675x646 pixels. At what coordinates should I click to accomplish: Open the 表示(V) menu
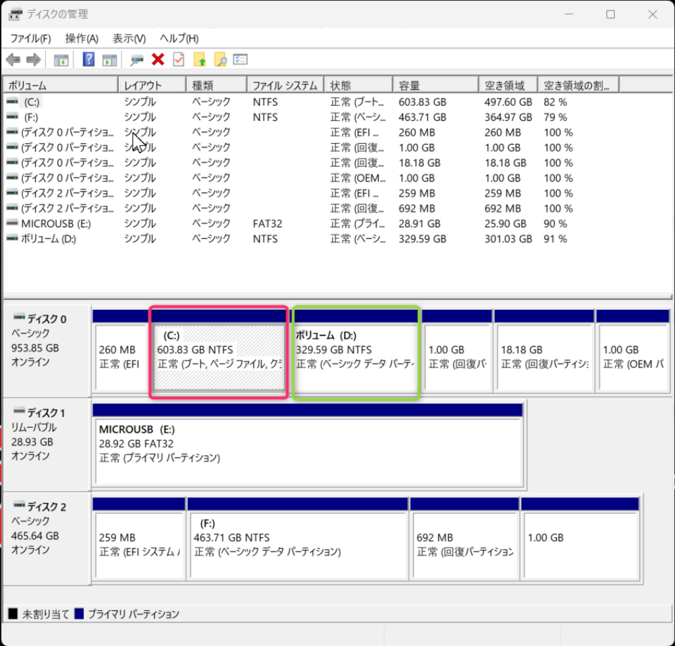tap(129, 38)
